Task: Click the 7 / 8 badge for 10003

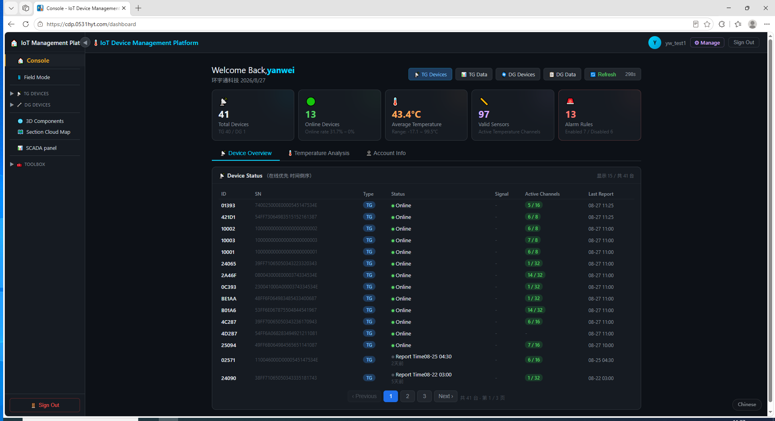Action: coord(533,240)
